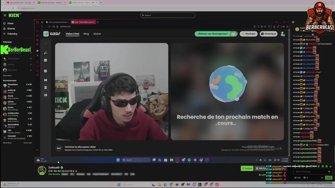Switch to ZaNouNi Stream browser tab
Screen dimensions: 335x188
pos(82,3)
